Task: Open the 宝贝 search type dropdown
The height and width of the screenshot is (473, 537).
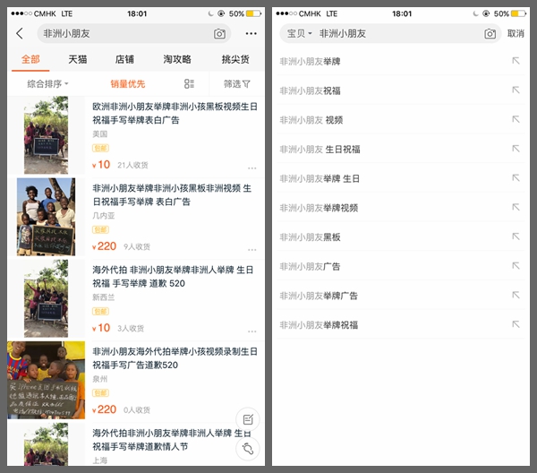Action: click(x=299, y=33)
